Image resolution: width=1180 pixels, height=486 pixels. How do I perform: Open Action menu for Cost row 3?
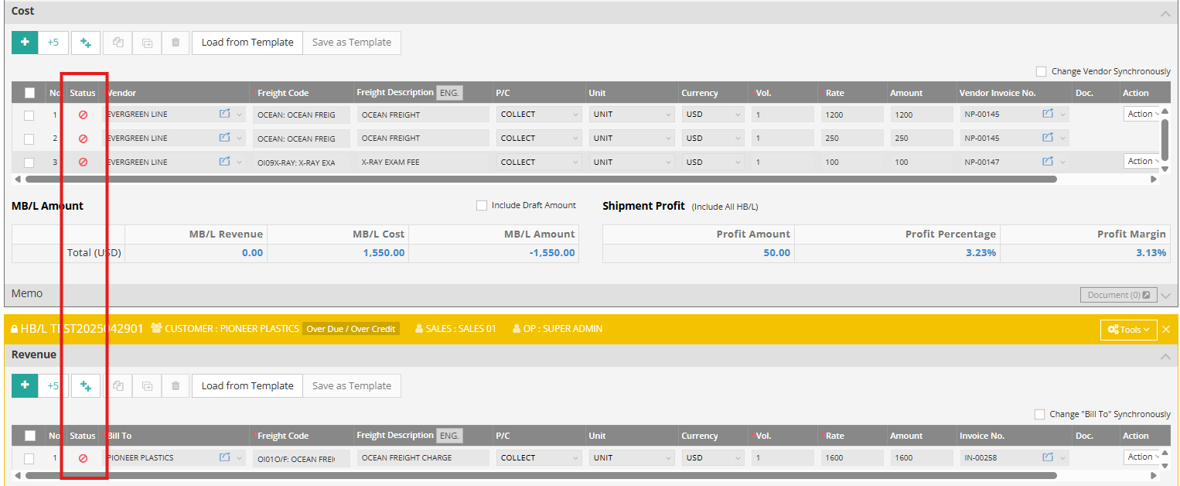point(1142,162)
